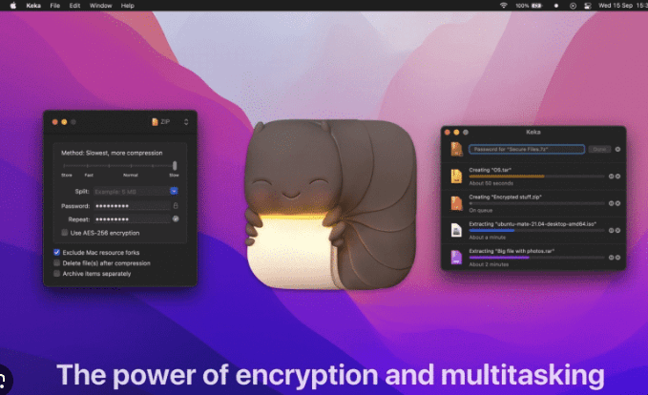
Task: Cancel the Encrypted stuff.zip task
Action: pos(617,203)
